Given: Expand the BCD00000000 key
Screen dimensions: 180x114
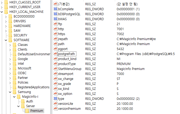Looking at the screenshot, I should click(6, 17).
